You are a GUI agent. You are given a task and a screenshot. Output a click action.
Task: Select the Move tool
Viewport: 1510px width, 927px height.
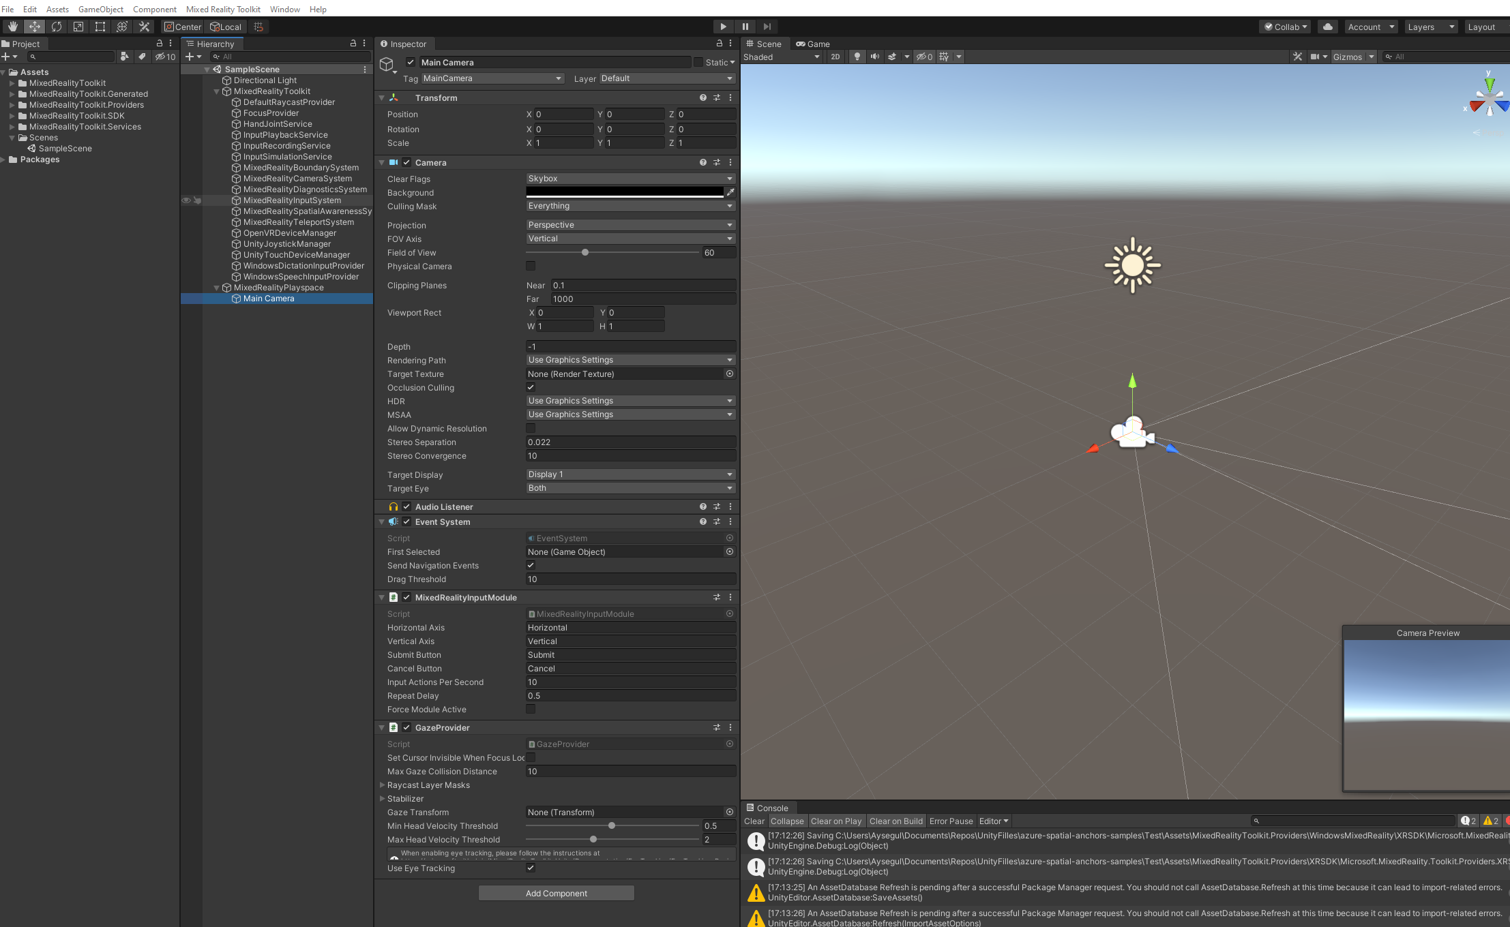point(35,27)
